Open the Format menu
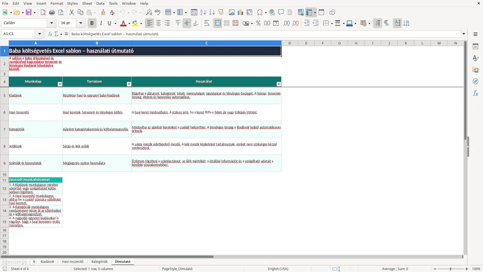Image resolution: width=483 pixels, height=272 pixels. pyautogui.click(x=56, y=3)
